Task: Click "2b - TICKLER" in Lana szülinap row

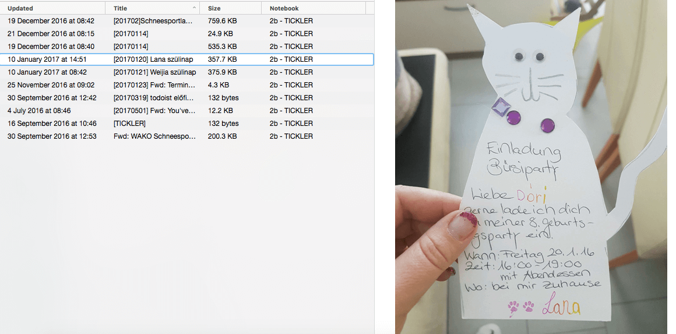Action: pos(291,59)
